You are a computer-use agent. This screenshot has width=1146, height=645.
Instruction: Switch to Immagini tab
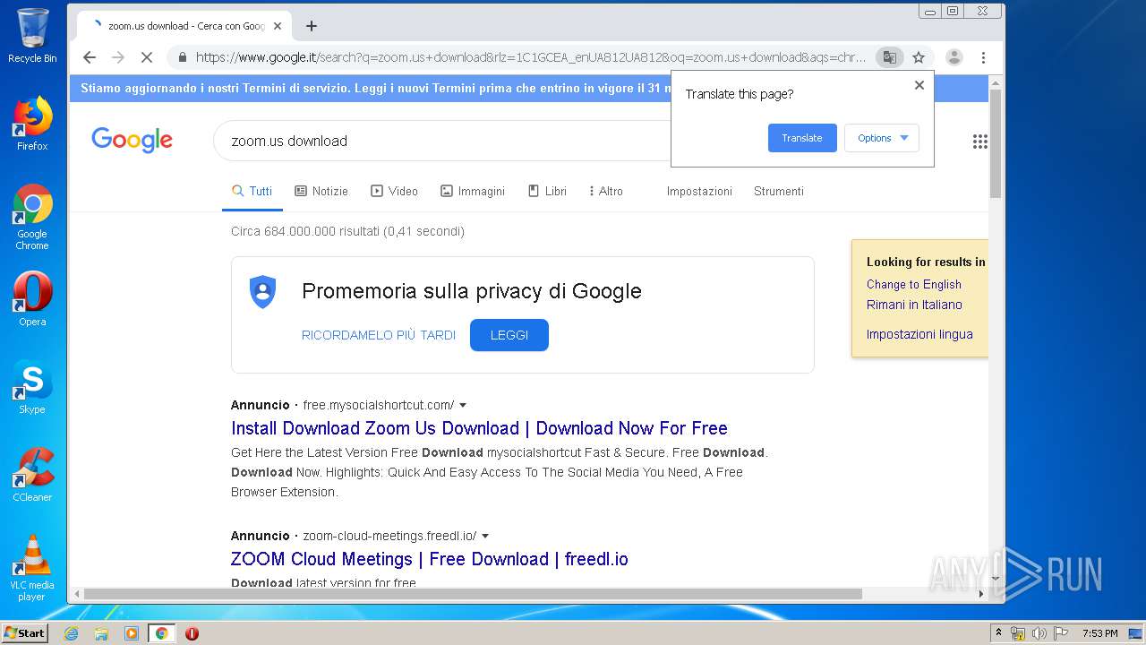[x=473, y=191]
